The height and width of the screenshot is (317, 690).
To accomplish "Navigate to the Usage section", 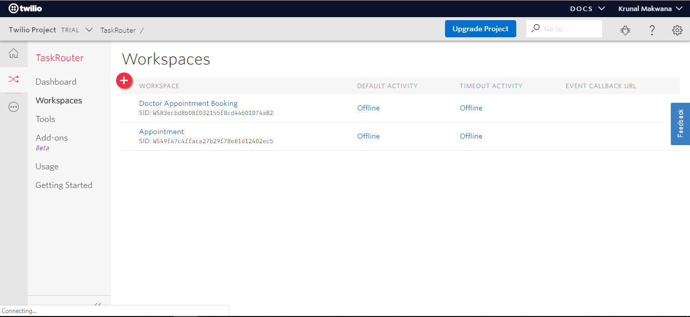I will coord(46,166).
